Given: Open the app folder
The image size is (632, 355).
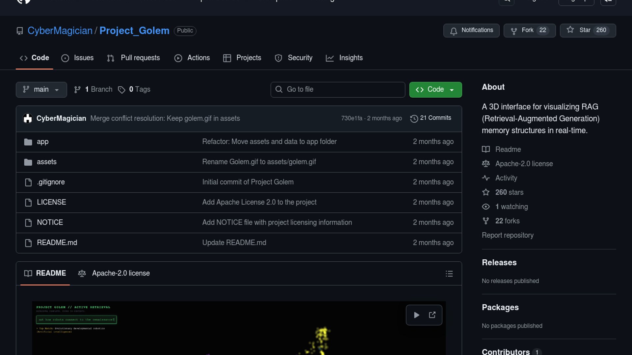Looking at the screenshot, I should tap(42, 142).
